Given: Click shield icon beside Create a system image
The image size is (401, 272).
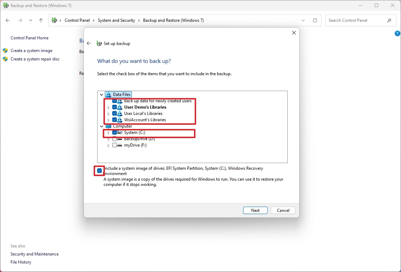Looking at the screenshot, I should coord(5,51).
